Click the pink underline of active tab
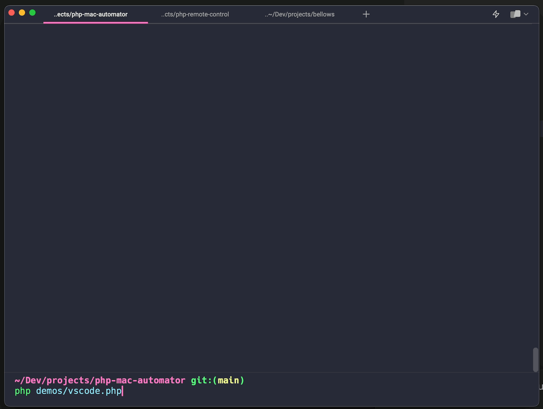 coord(96,23)
